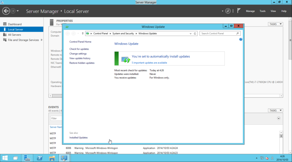Screen dimensions: 292x162
Task: Open the Windows Start button
Action: tap(5, 158)
